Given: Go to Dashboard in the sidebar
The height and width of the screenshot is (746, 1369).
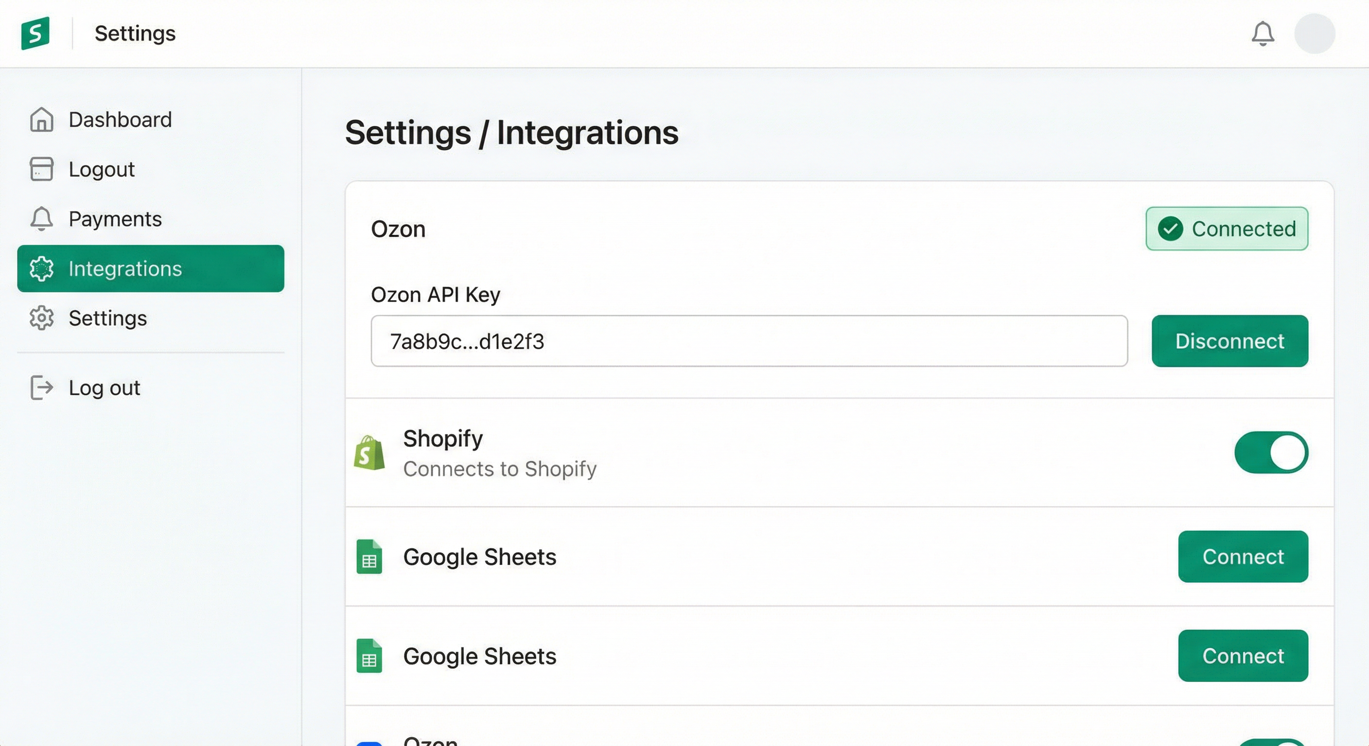Looking at the screenshot, I should click(120, 119).
